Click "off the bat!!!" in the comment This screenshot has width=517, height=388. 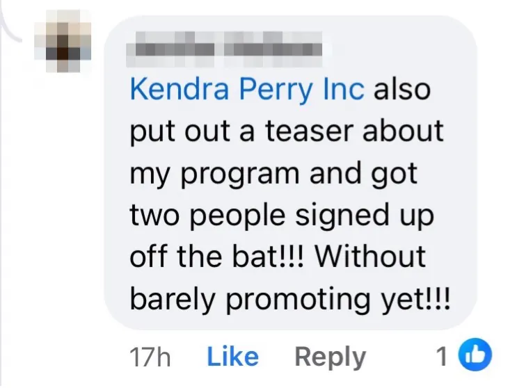[218, 256]
